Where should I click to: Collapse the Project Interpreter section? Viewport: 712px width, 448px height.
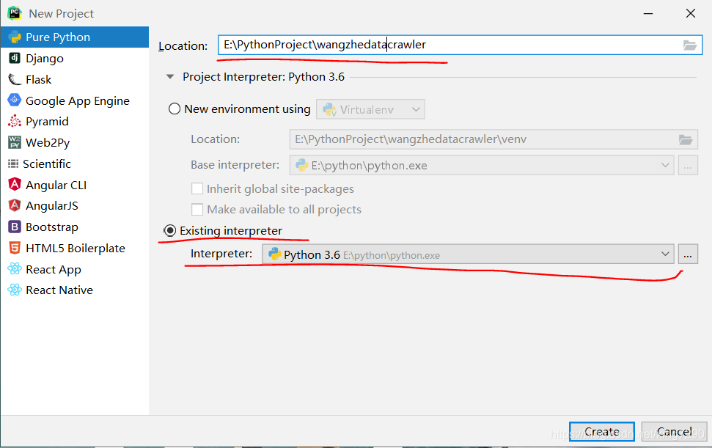click(x=170, y=77)
